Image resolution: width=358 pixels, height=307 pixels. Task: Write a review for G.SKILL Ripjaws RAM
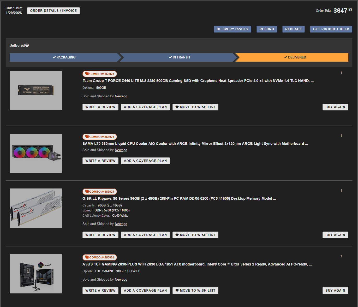tap(100, 235)
